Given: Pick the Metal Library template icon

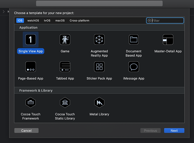Looking at the screenshot, I should click(x=99, y=103).
